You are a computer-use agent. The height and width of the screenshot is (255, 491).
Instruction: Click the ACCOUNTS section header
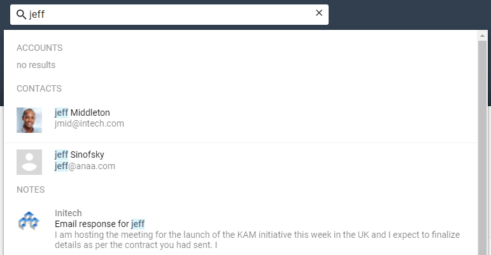tap(39, 48)
